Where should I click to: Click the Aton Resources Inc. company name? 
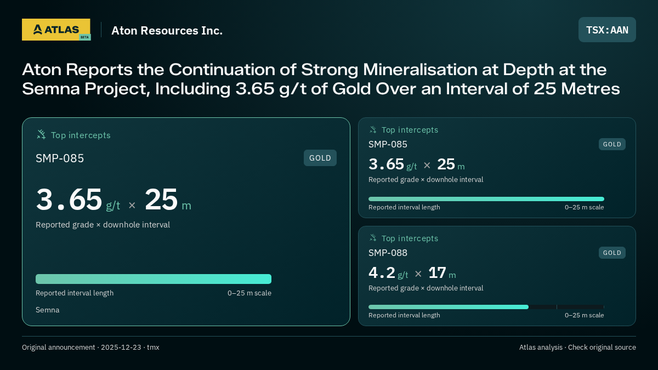tap(167, 31)
